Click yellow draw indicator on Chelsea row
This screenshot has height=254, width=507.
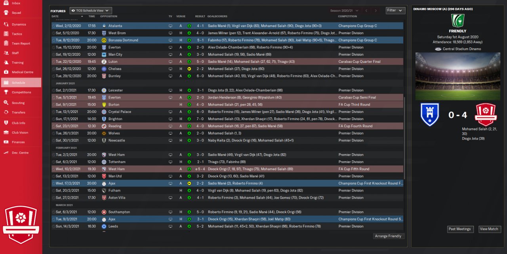[x=189, y=69]
